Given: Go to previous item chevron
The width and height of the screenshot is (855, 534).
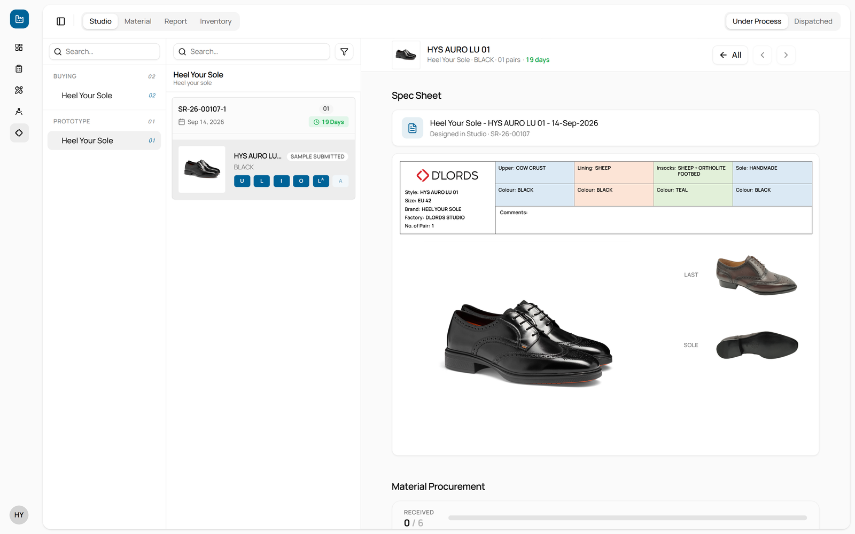Looking at the screenshot, I should tap(763, 55).
